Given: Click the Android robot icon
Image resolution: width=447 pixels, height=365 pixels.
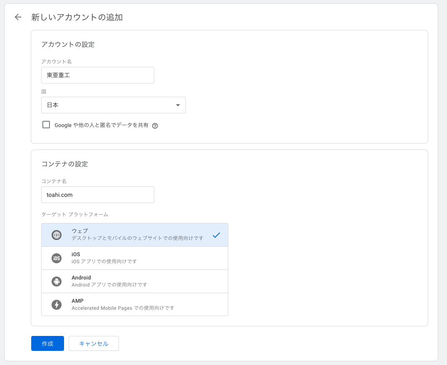Looking at the screenshot, I should [x=56, y=281].
